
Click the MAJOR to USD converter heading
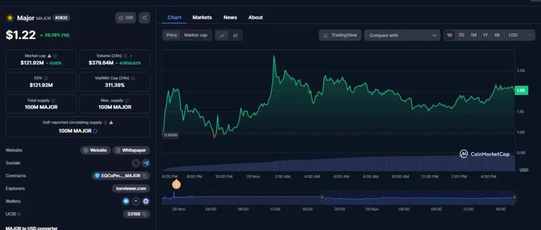coord(31,227)
